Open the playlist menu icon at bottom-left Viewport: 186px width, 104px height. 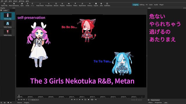click(x=1, y=103)
